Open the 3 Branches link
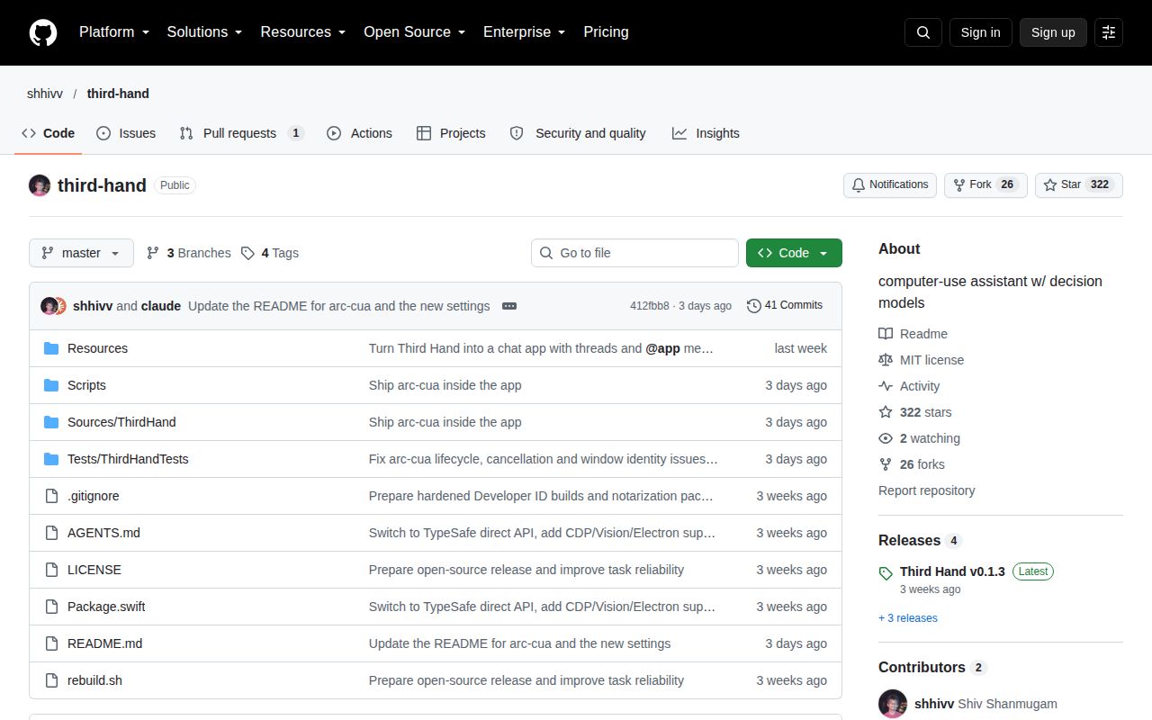Screen dimensions: 1152x720 (189, 253)
